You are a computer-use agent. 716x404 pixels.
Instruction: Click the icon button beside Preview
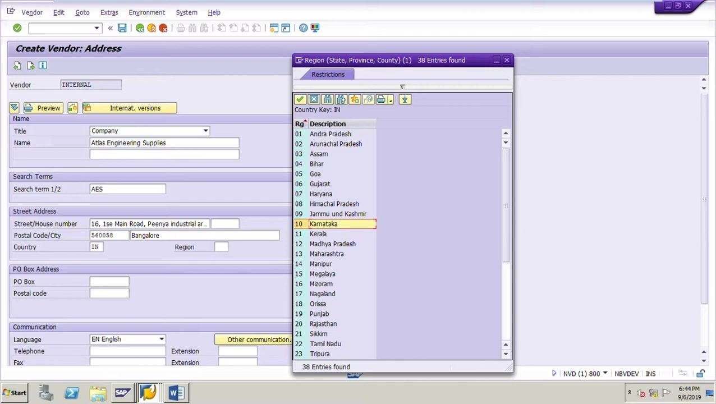pyautogui.click(x=72, y=108)
